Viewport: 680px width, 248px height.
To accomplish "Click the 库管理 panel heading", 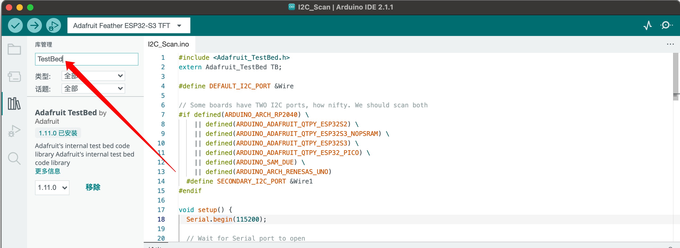I will pyautogui.click(x=43, y=44).
